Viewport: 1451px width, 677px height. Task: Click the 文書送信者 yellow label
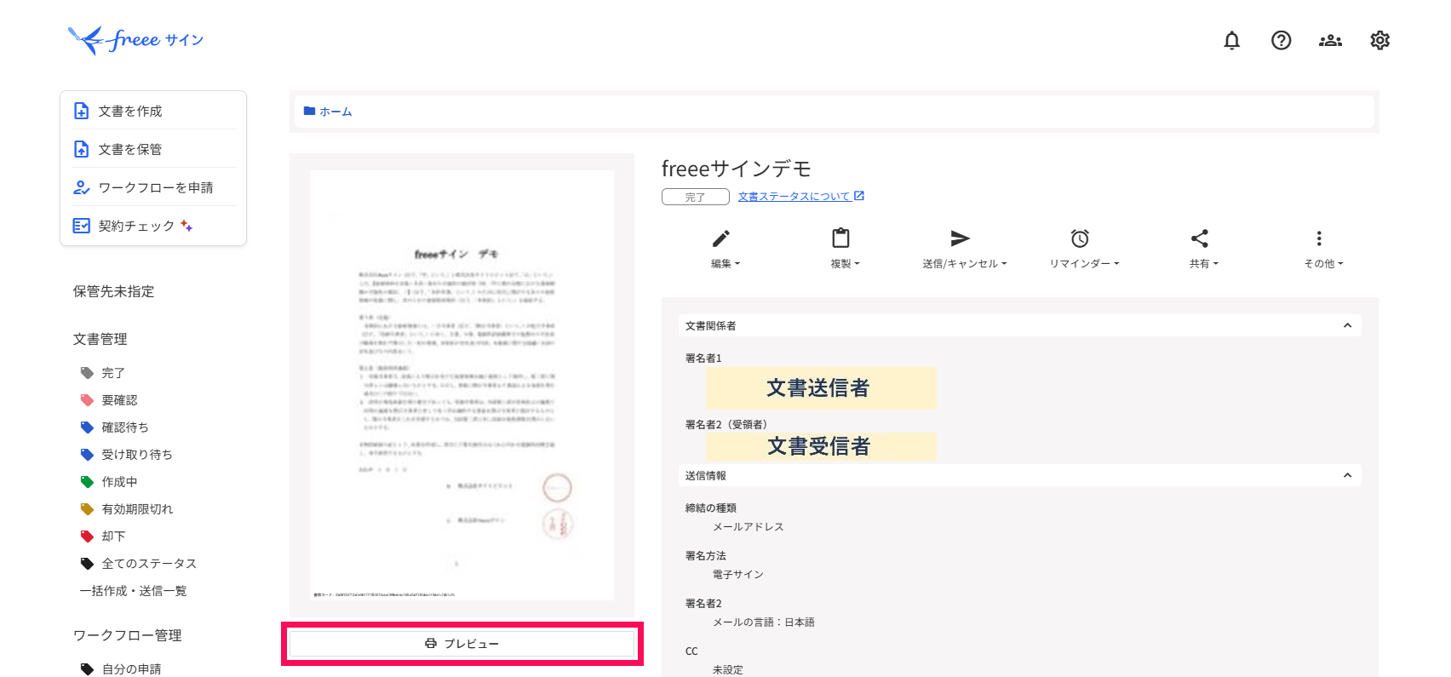pyautogui.click(x=821, y=388)
